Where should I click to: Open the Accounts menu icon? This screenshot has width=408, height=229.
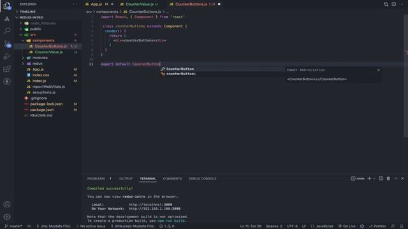[7, 204]
